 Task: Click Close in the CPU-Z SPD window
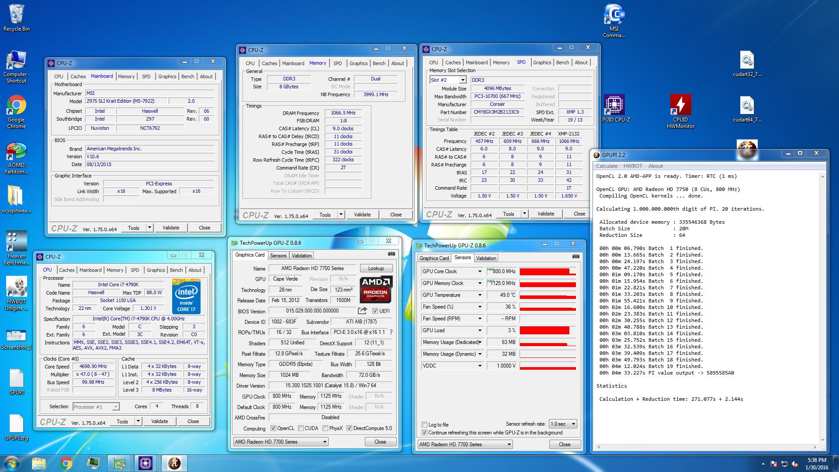click(579, 214)
